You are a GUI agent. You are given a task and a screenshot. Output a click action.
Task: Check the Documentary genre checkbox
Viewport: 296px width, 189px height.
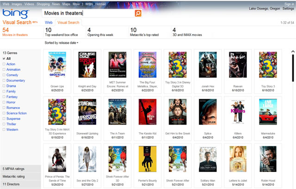4,81
